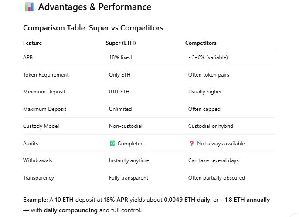Click the bold 0.0049 ETH daily text
Image resolution: width=299 pixels, height=217 pixels.
click(187, 200)
